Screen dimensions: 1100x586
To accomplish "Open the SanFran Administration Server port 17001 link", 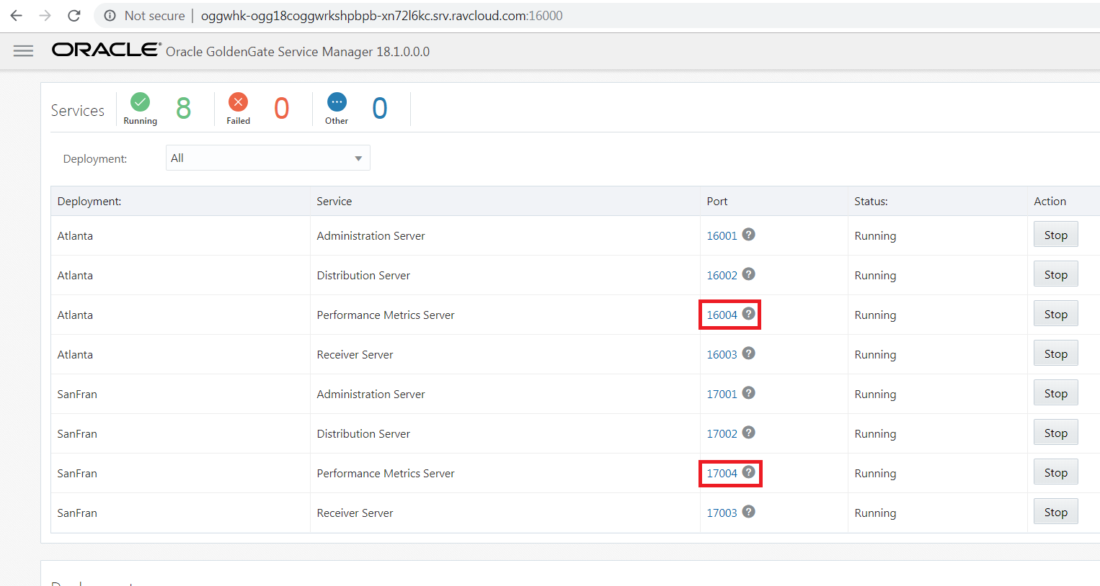I will 722,395.
